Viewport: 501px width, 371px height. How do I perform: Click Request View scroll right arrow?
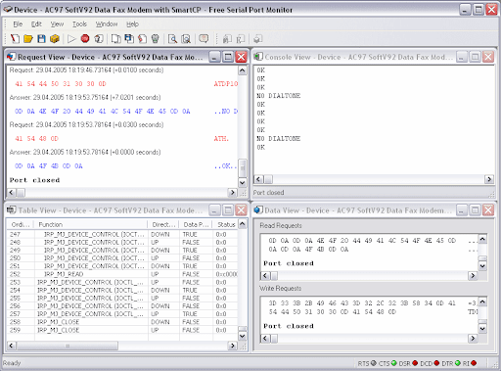pos(232,193)
